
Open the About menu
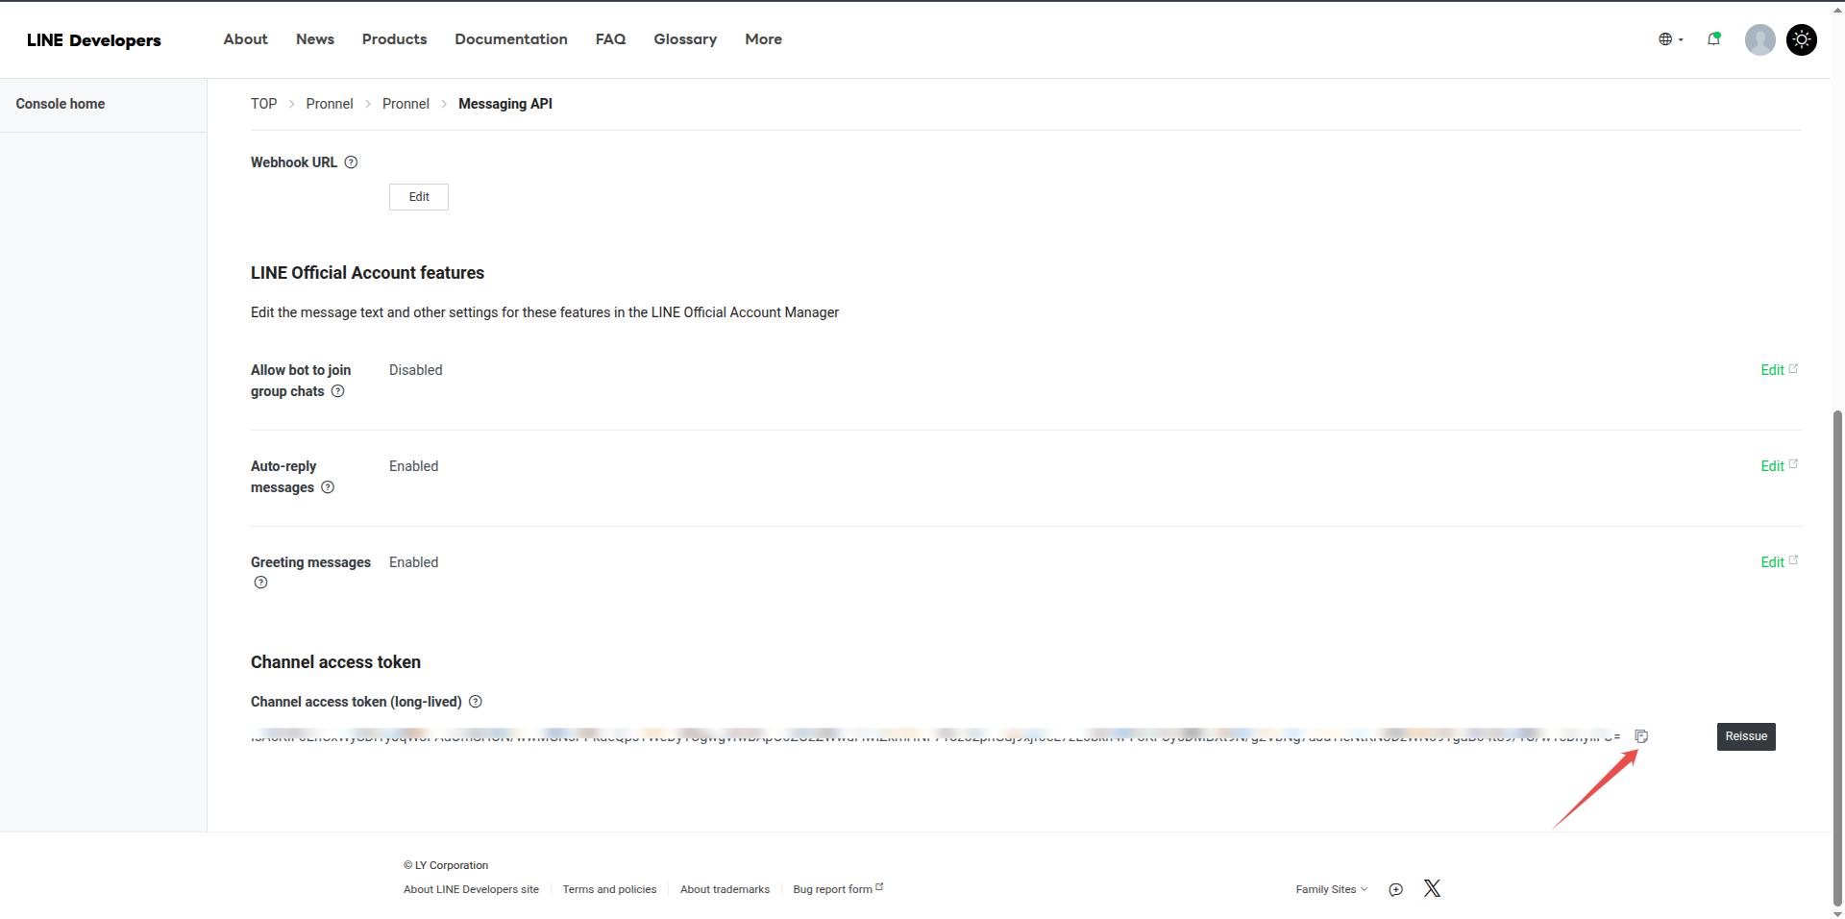(x=245, y=39)
